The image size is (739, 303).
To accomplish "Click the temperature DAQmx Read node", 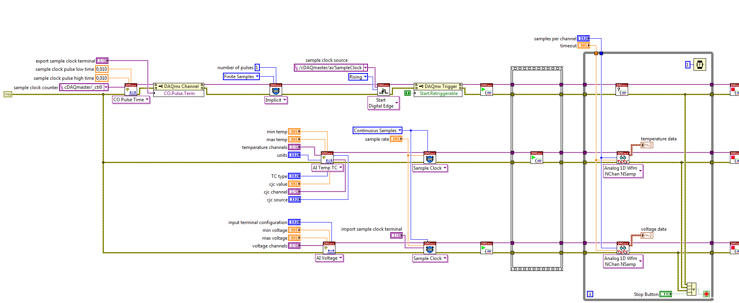I will click(x=623, y=158).
